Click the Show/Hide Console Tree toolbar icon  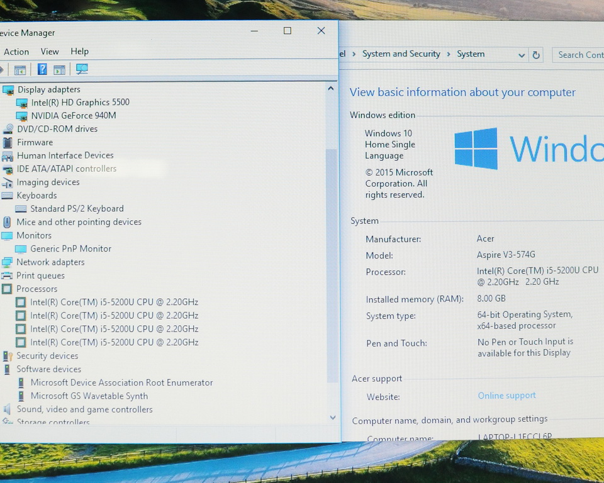click(x=20, y=70)
